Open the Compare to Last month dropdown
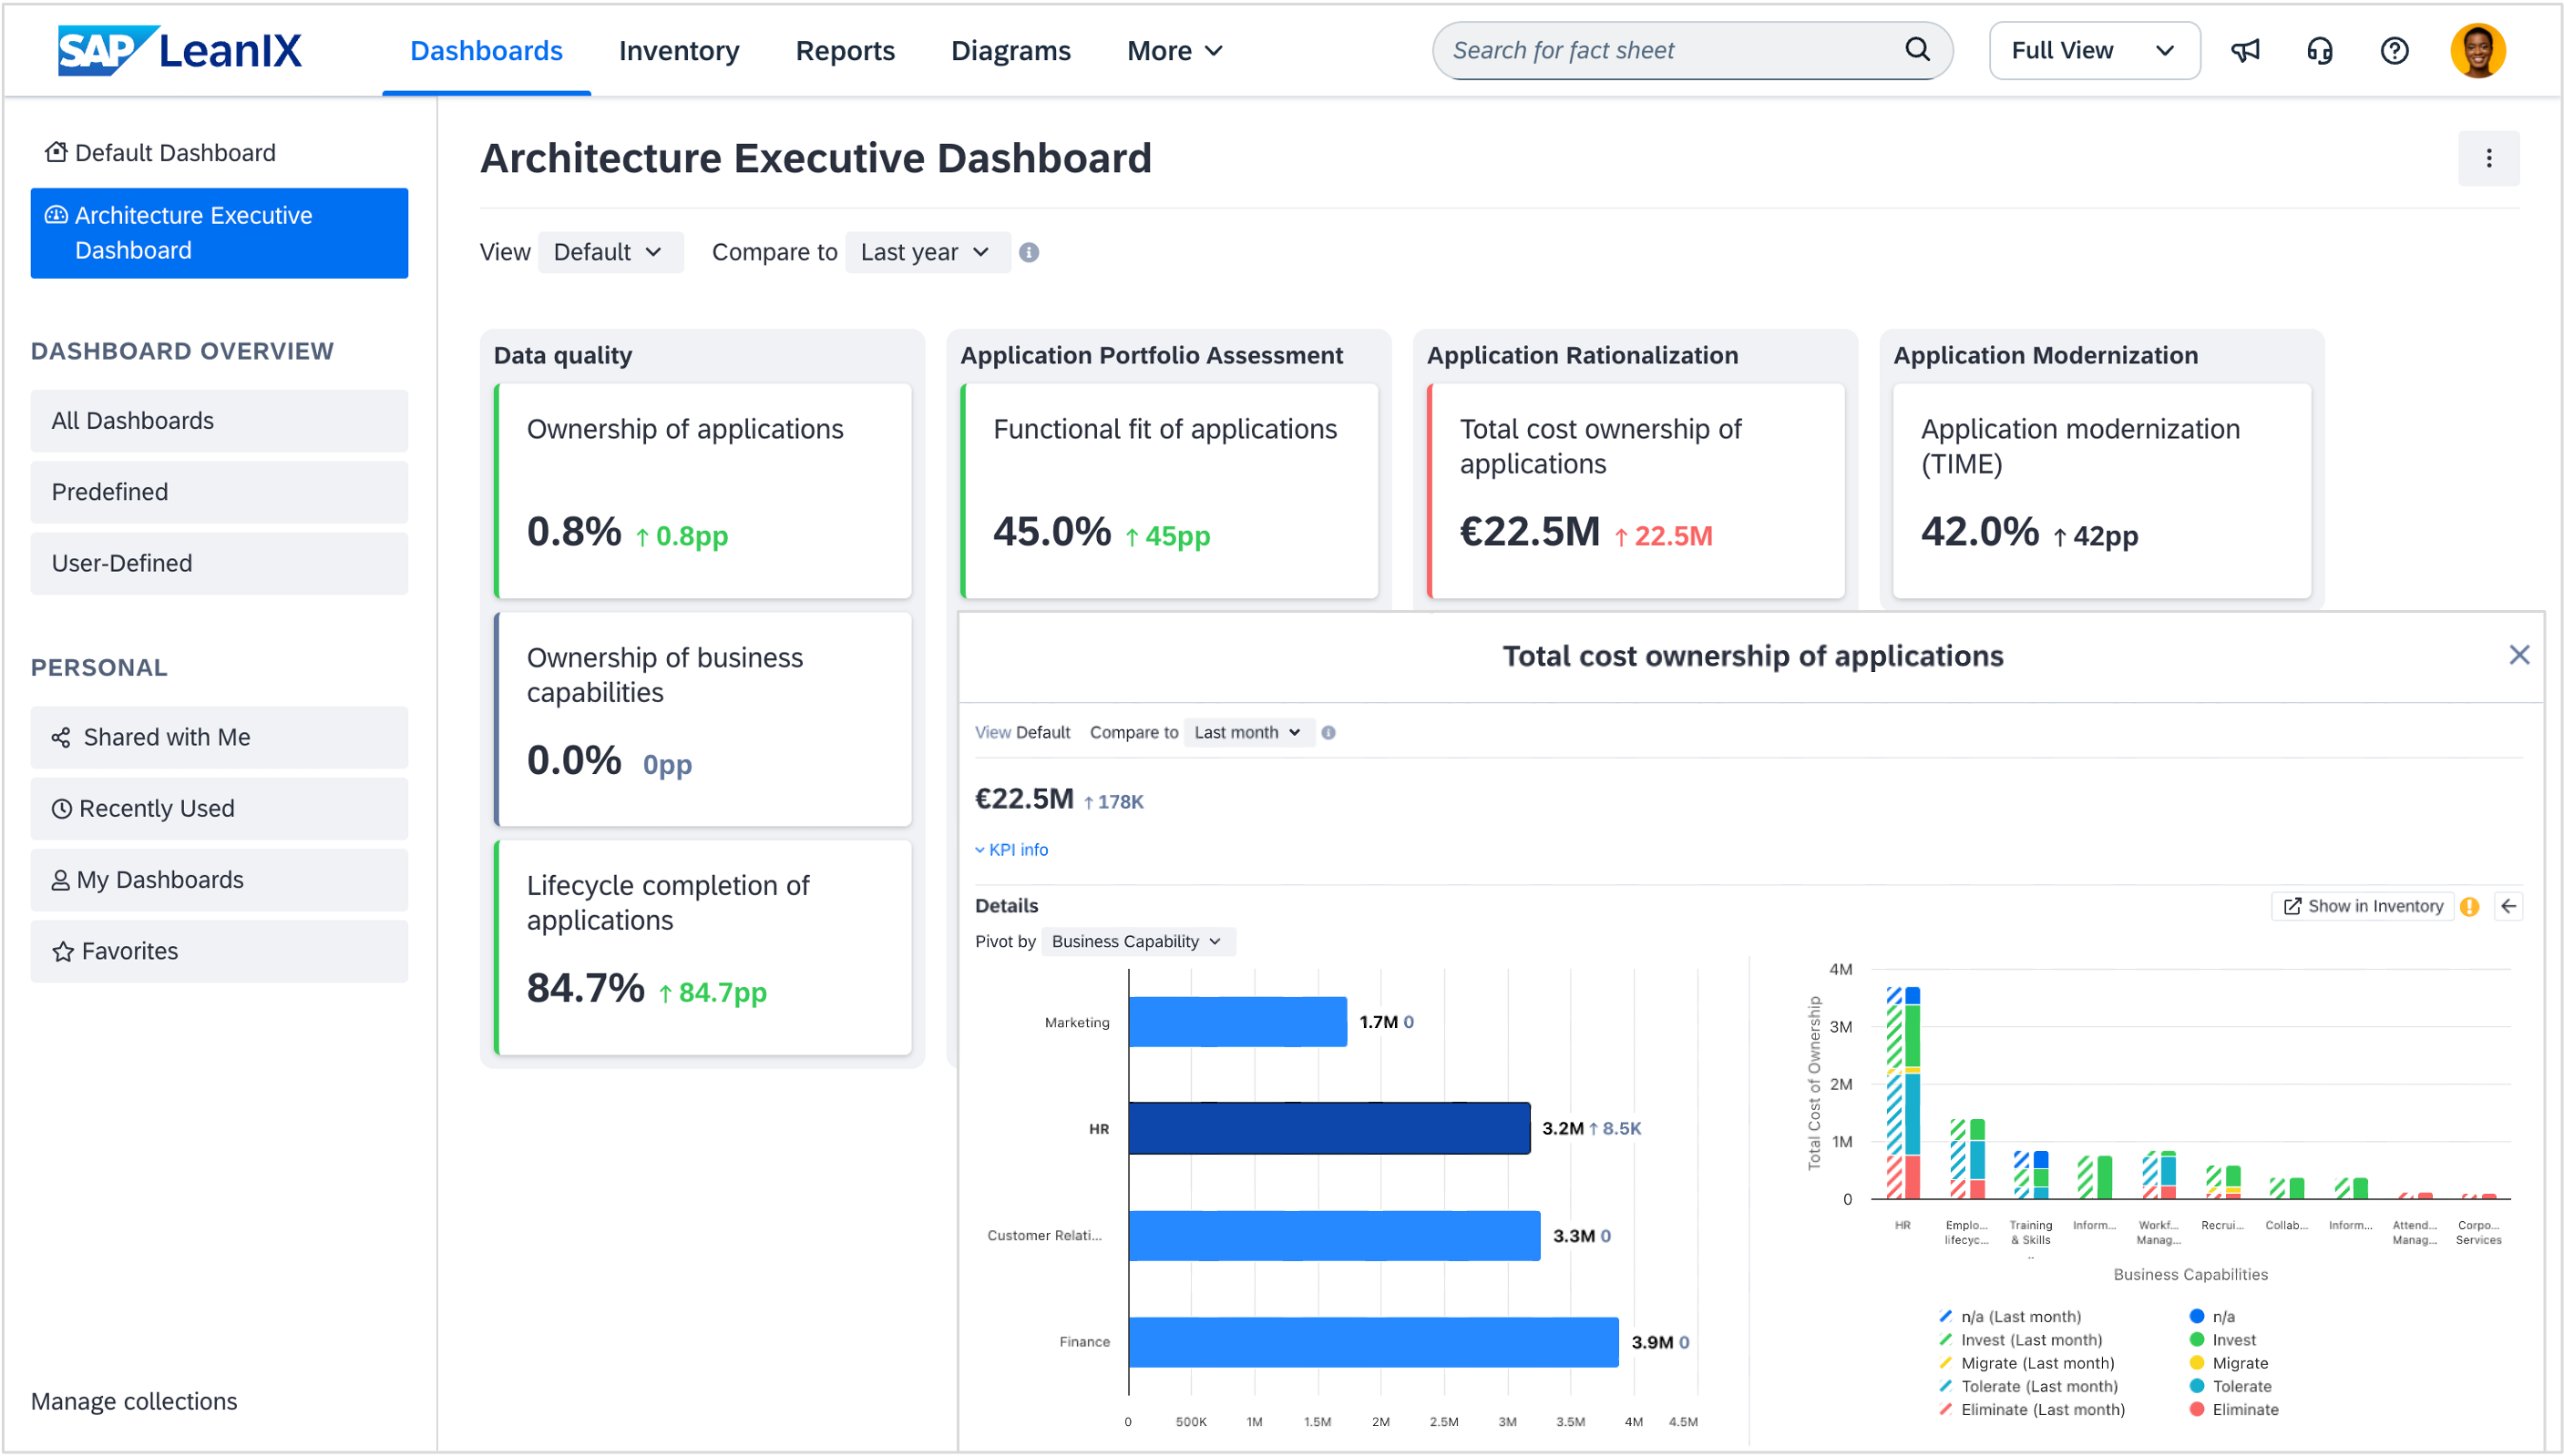 [1246, 733]
